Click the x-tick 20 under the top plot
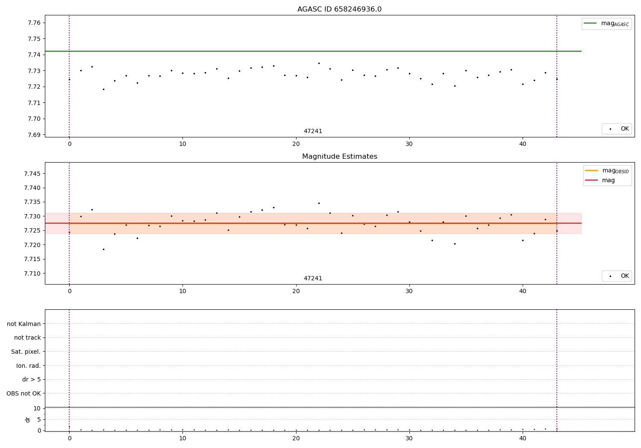Viewport: 641px width, 448px height. tap(296, 144)
